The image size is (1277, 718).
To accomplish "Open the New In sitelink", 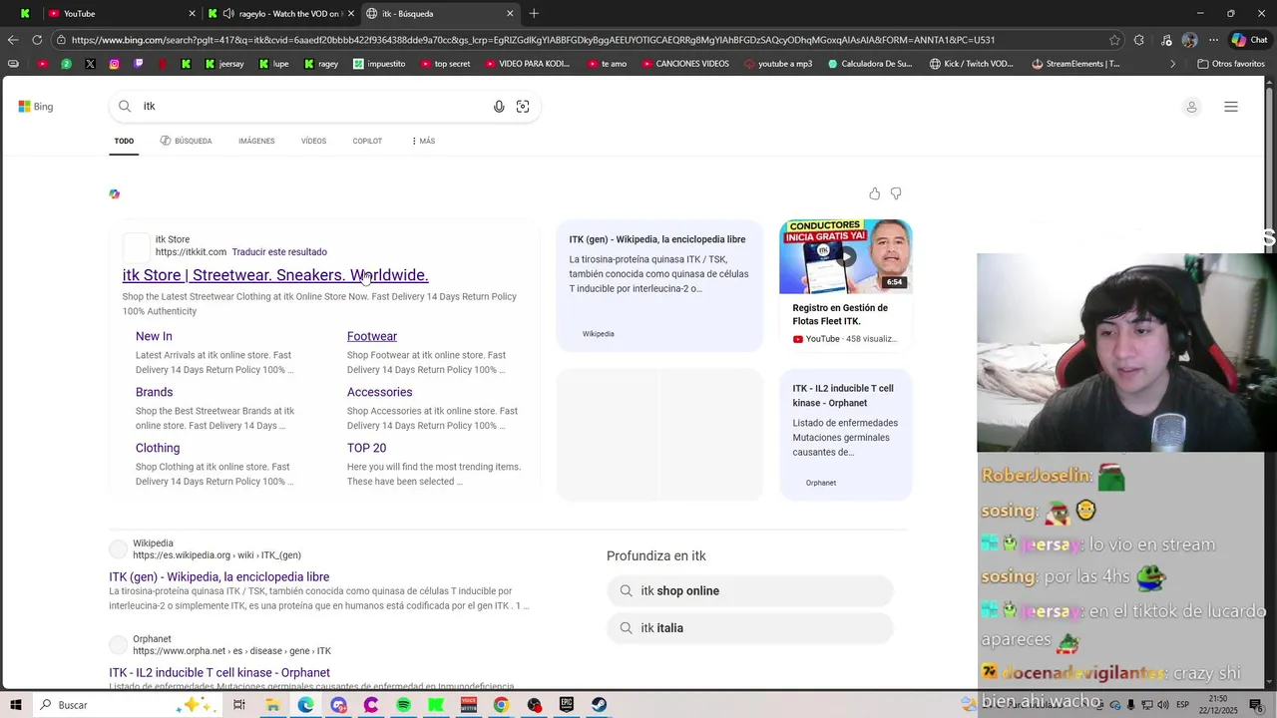I will pos(154,336).
